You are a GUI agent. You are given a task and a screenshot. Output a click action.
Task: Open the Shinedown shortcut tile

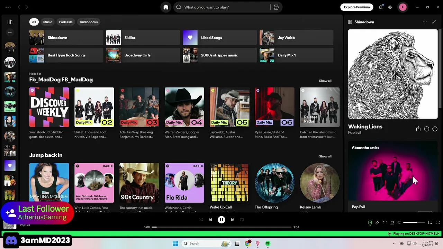(66, 38)
